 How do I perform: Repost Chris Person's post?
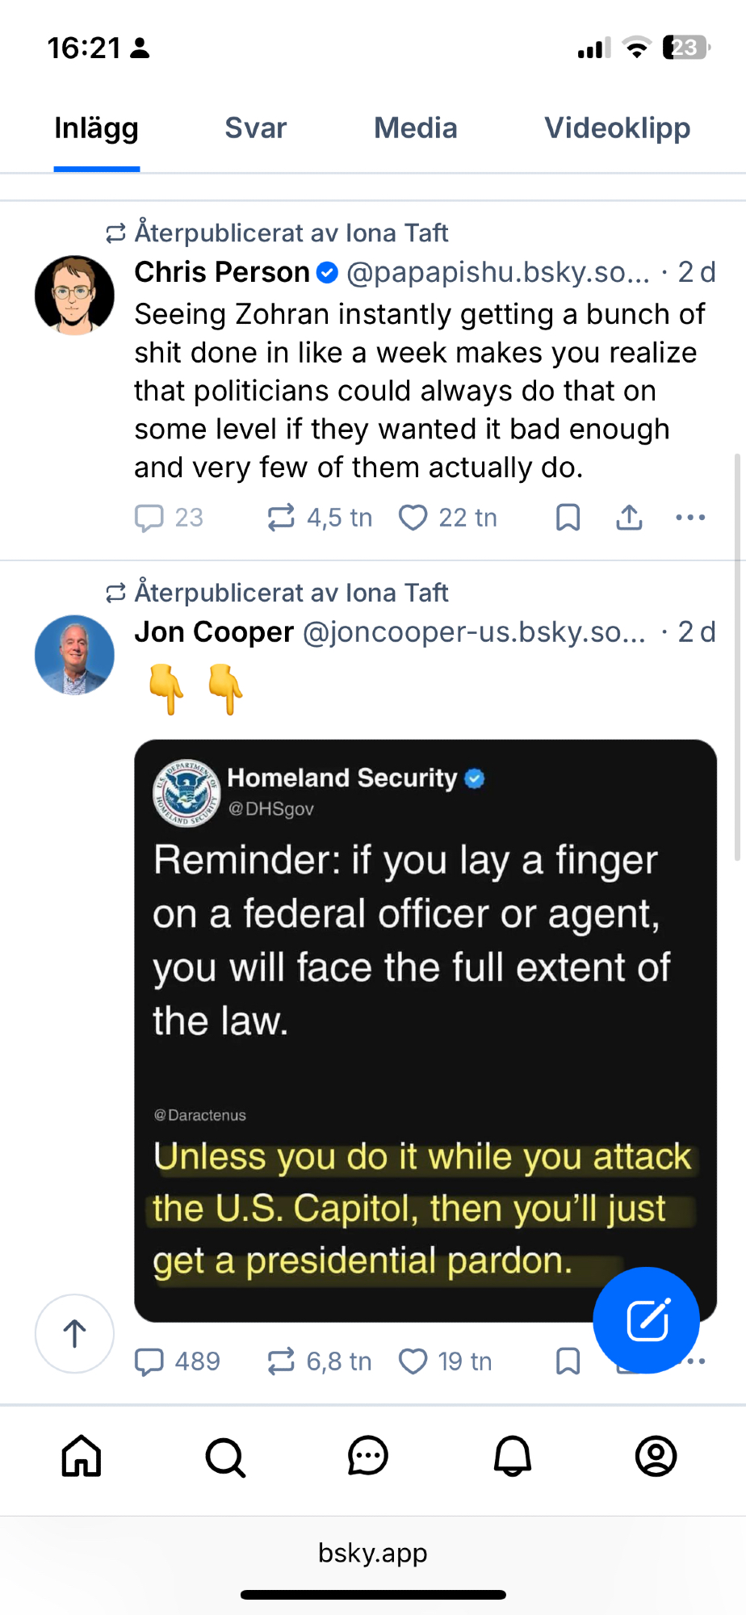click(281, 518)
